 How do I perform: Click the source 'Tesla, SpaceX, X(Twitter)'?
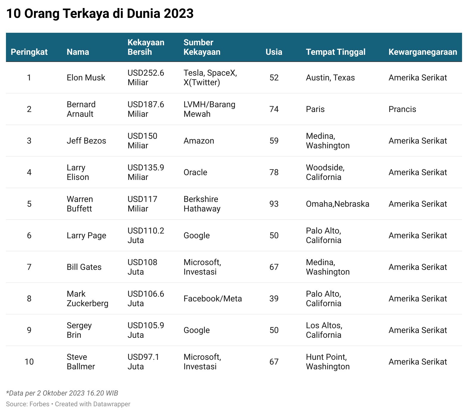coord(210,78)
